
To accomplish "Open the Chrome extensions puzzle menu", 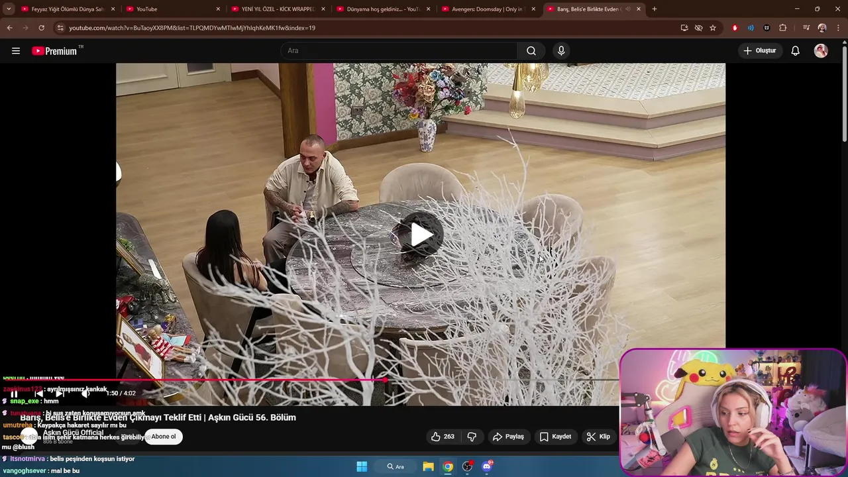I will pos(783,28).
